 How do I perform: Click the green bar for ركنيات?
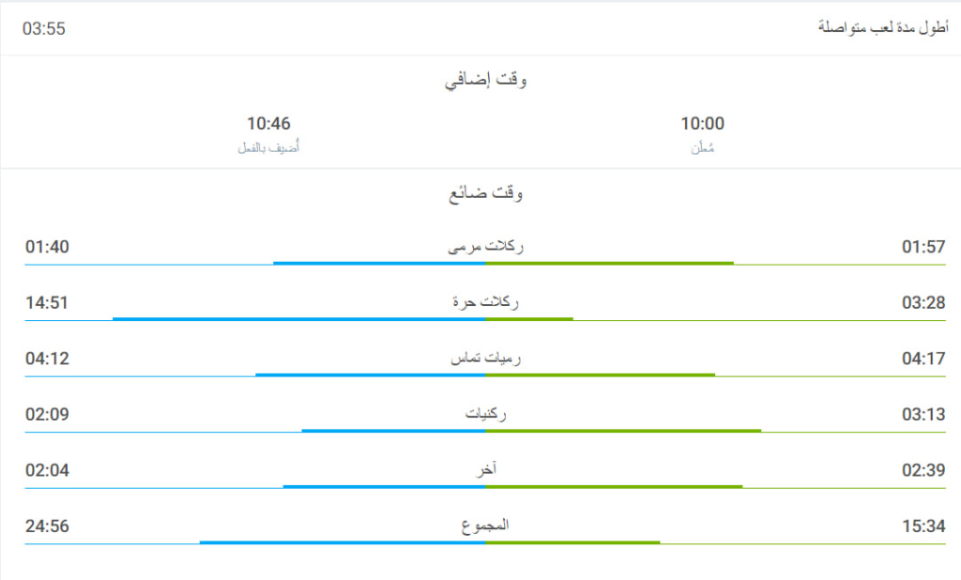[623, 431]
